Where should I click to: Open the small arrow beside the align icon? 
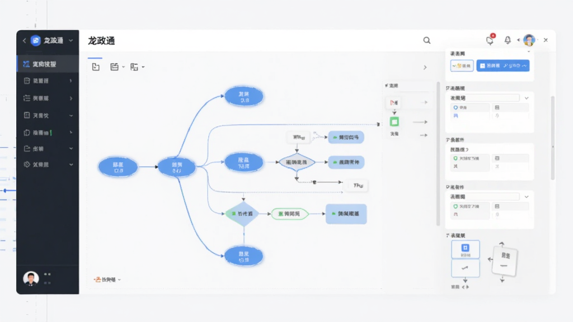(x=143, y=67)
